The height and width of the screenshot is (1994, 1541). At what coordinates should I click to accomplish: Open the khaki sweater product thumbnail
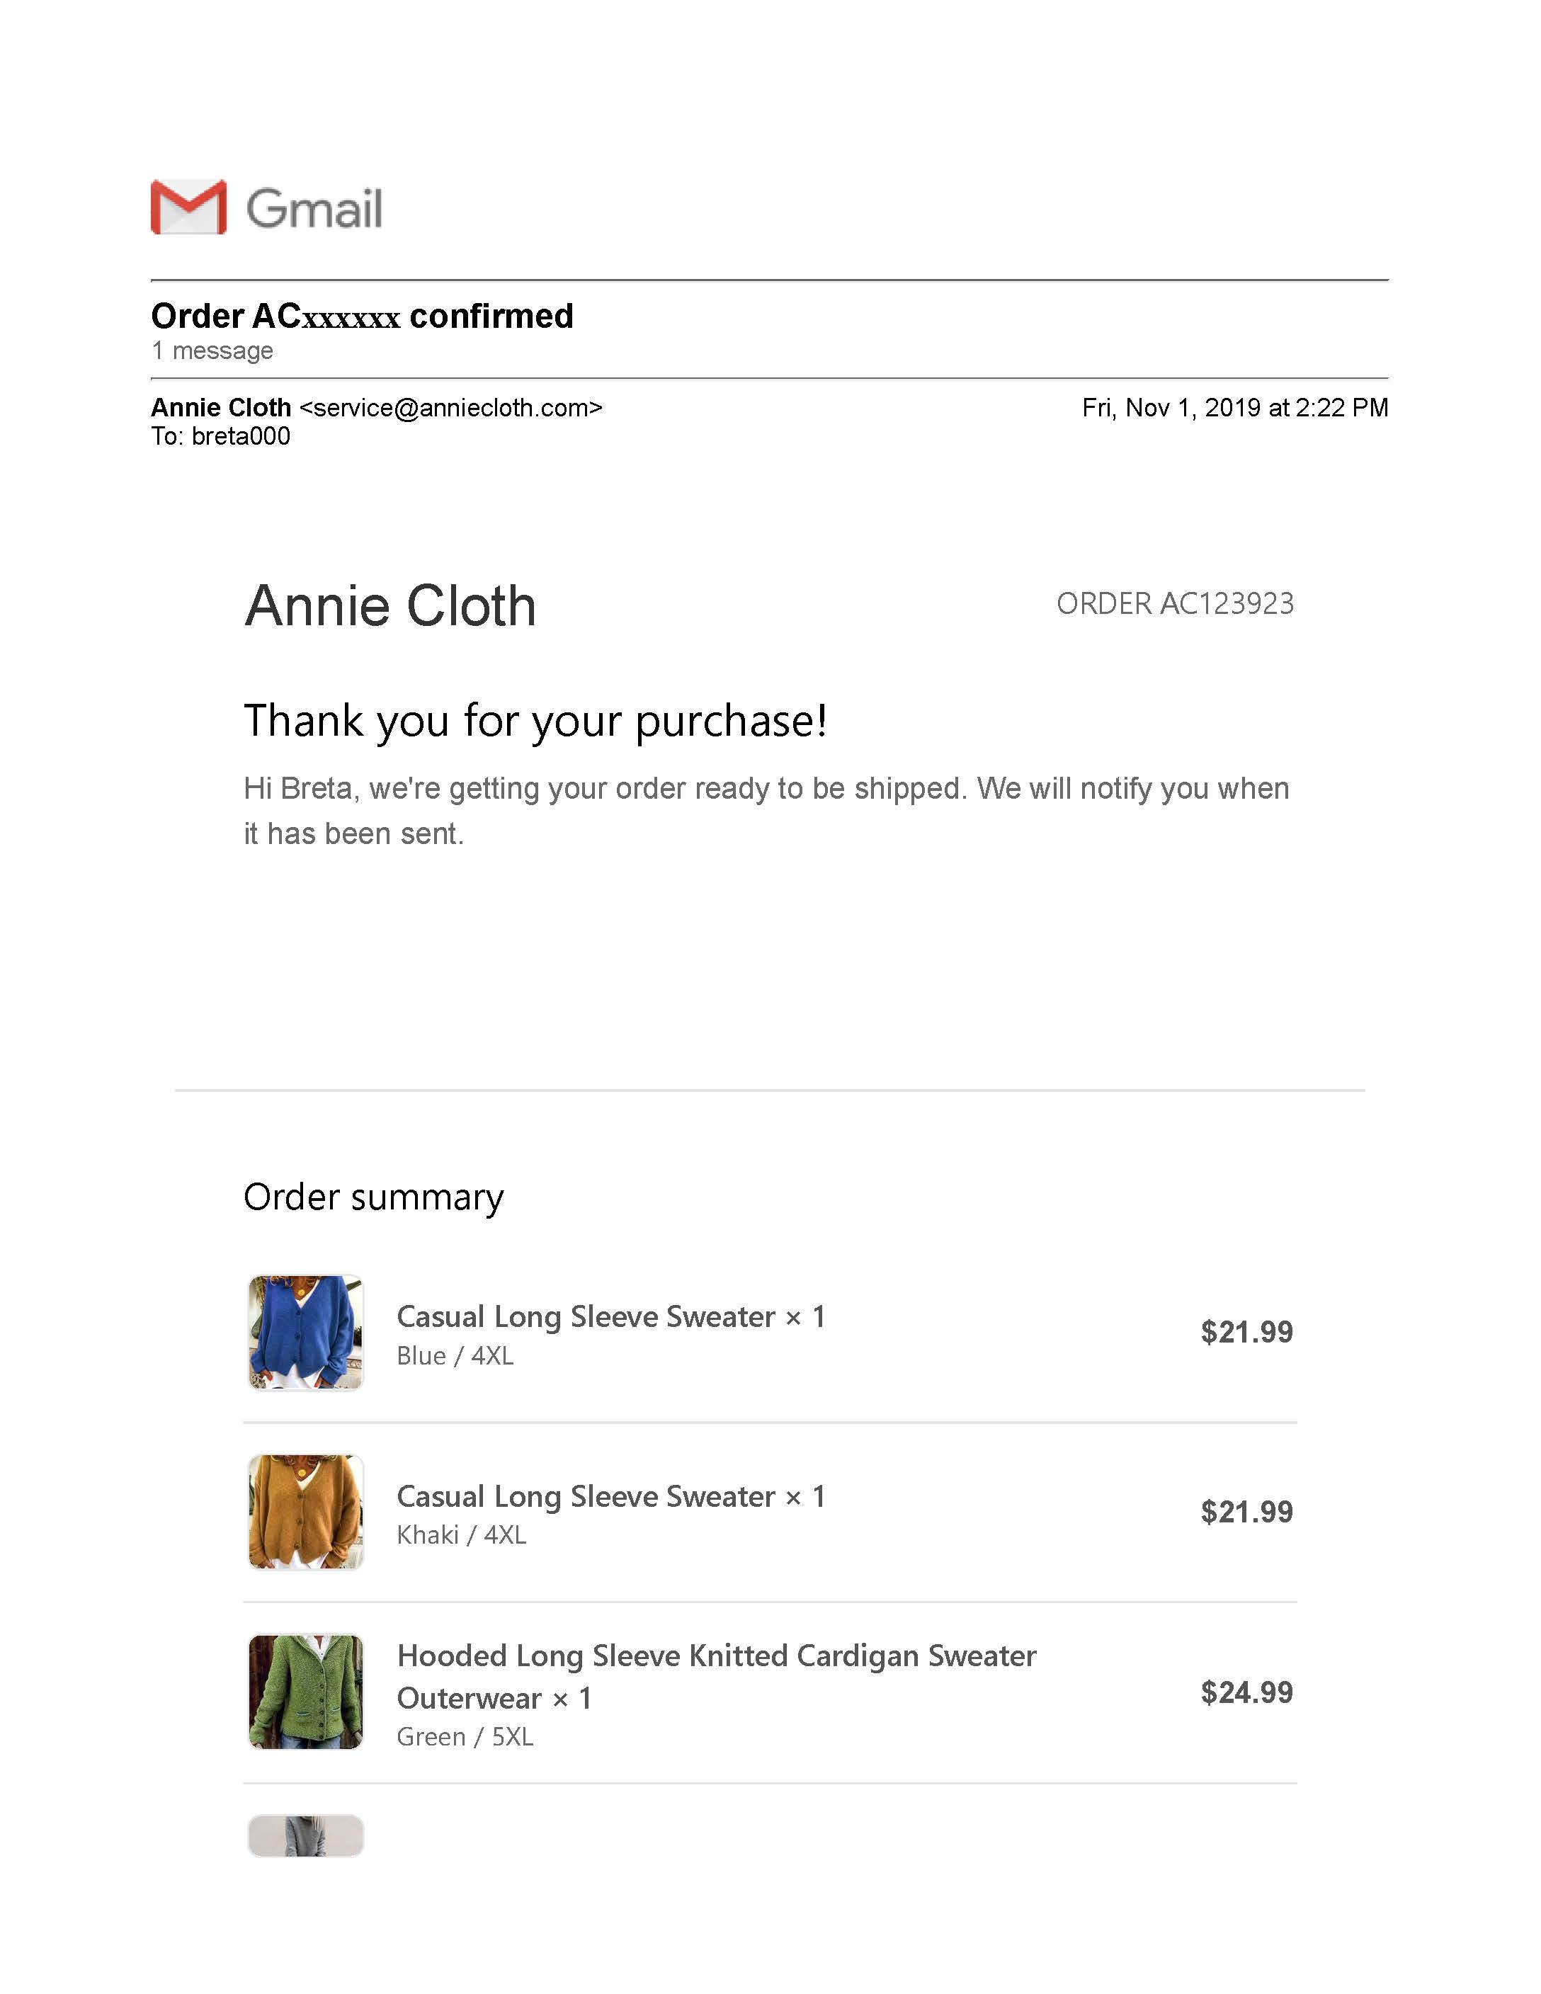click(x=306, y=1512)
